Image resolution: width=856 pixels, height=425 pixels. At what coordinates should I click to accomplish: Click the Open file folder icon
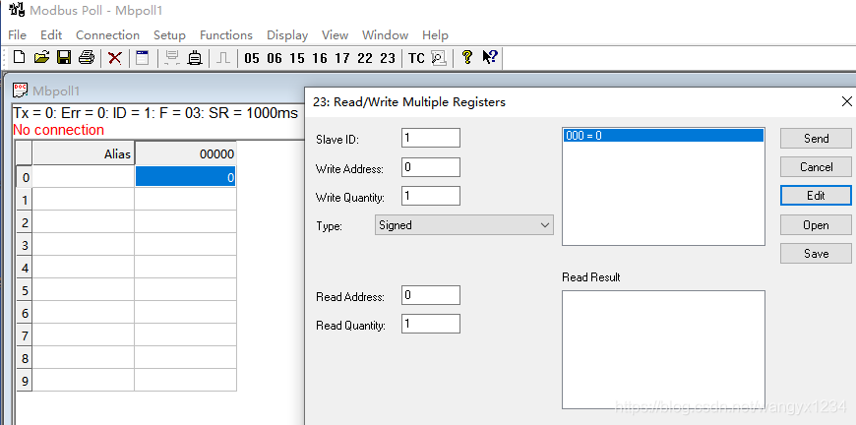pos(41,57)
